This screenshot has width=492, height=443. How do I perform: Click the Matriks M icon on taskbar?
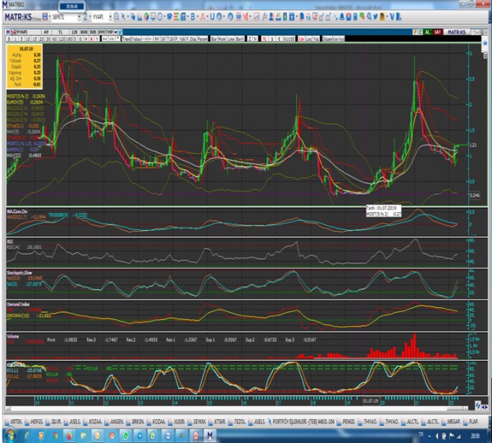point(210,436)
